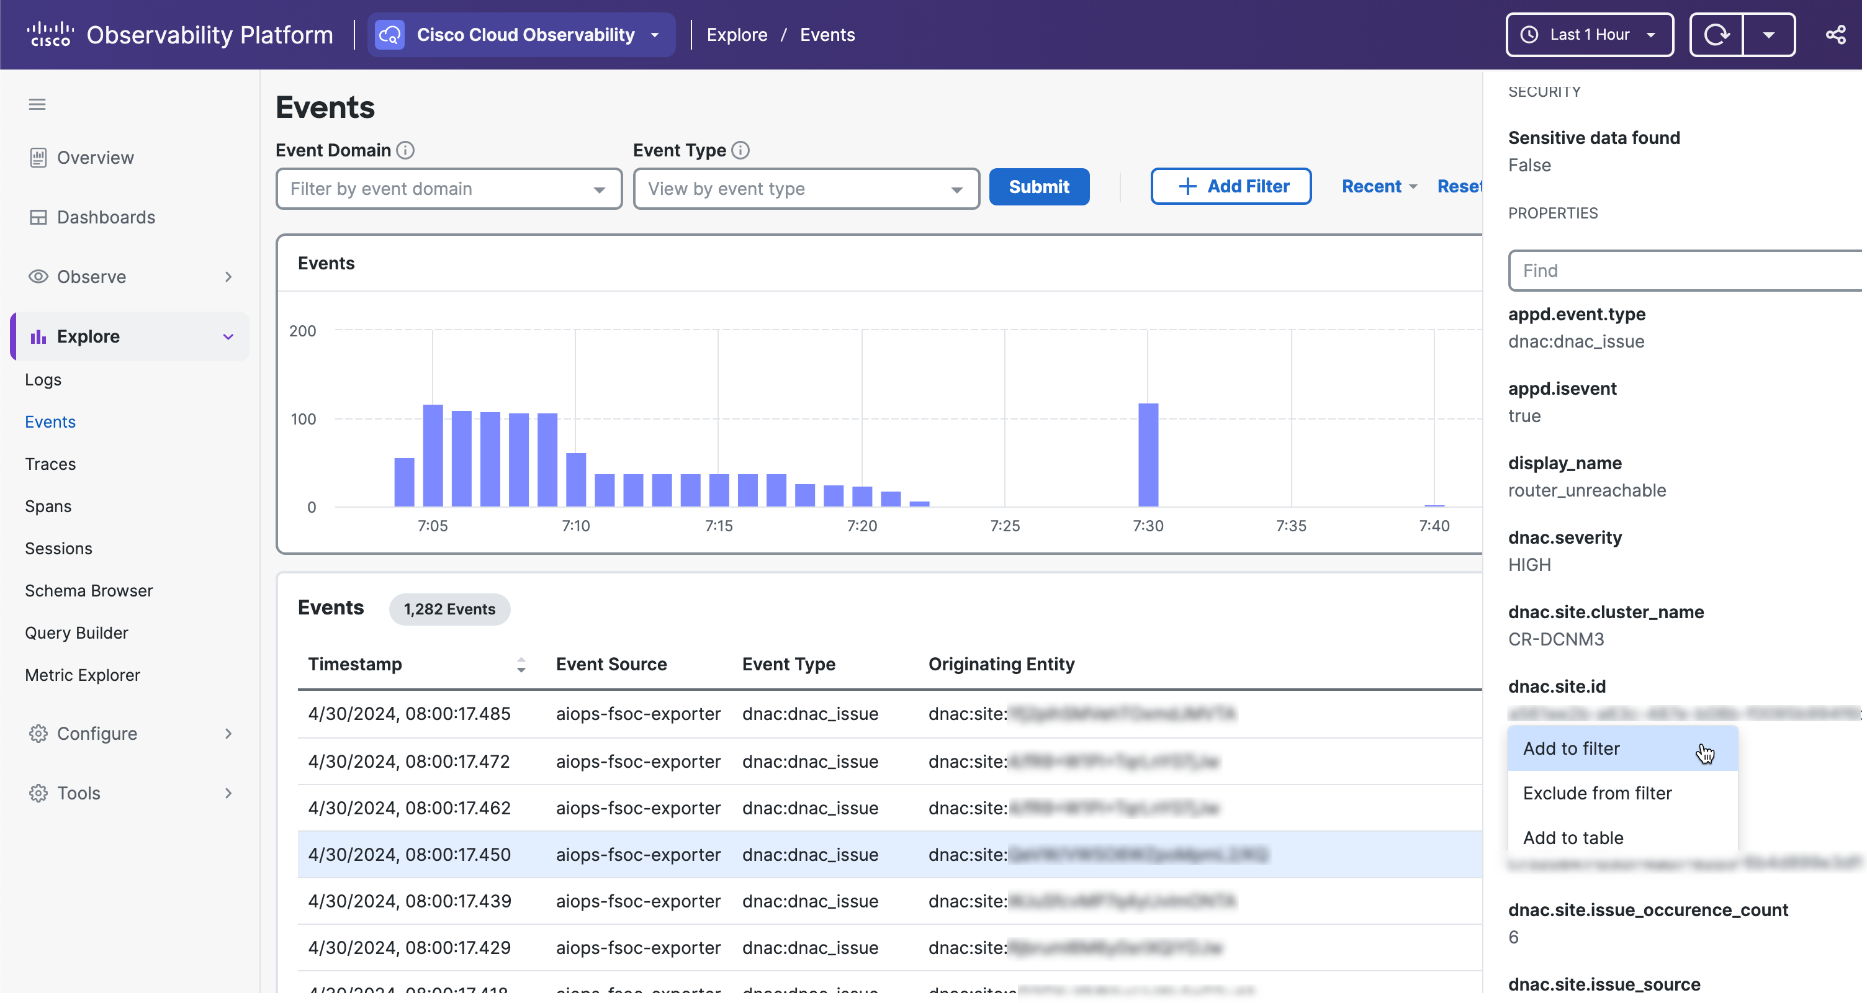Open Metric Explorer in the sidebar

[x=82, y=675]
